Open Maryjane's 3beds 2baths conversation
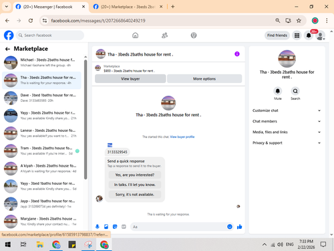Image resolution: width=334 pixels, height=251 pixels. pos(41,222)
